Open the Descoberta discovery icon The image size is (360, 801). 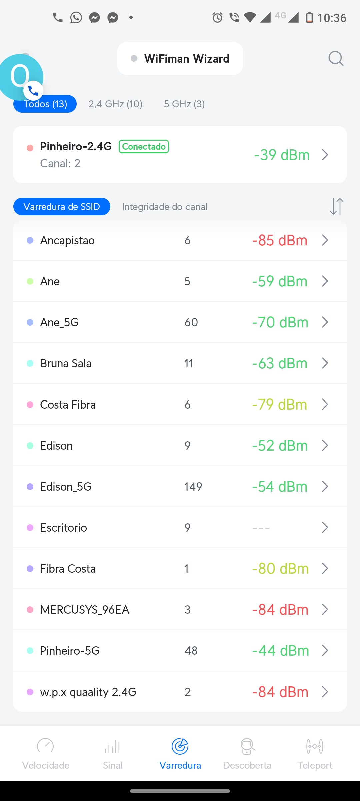pyautogui.click(x=247, y=746)
